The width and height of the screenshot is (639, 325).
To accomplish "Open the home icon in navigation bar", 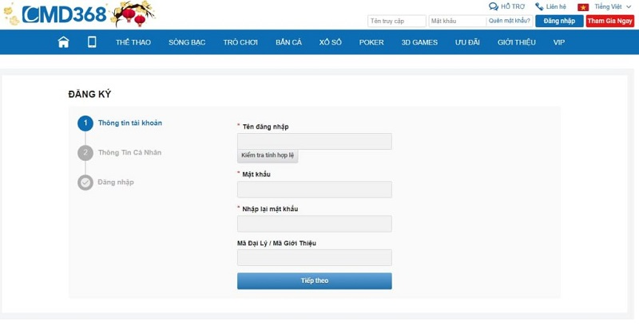I will (64, 42).
